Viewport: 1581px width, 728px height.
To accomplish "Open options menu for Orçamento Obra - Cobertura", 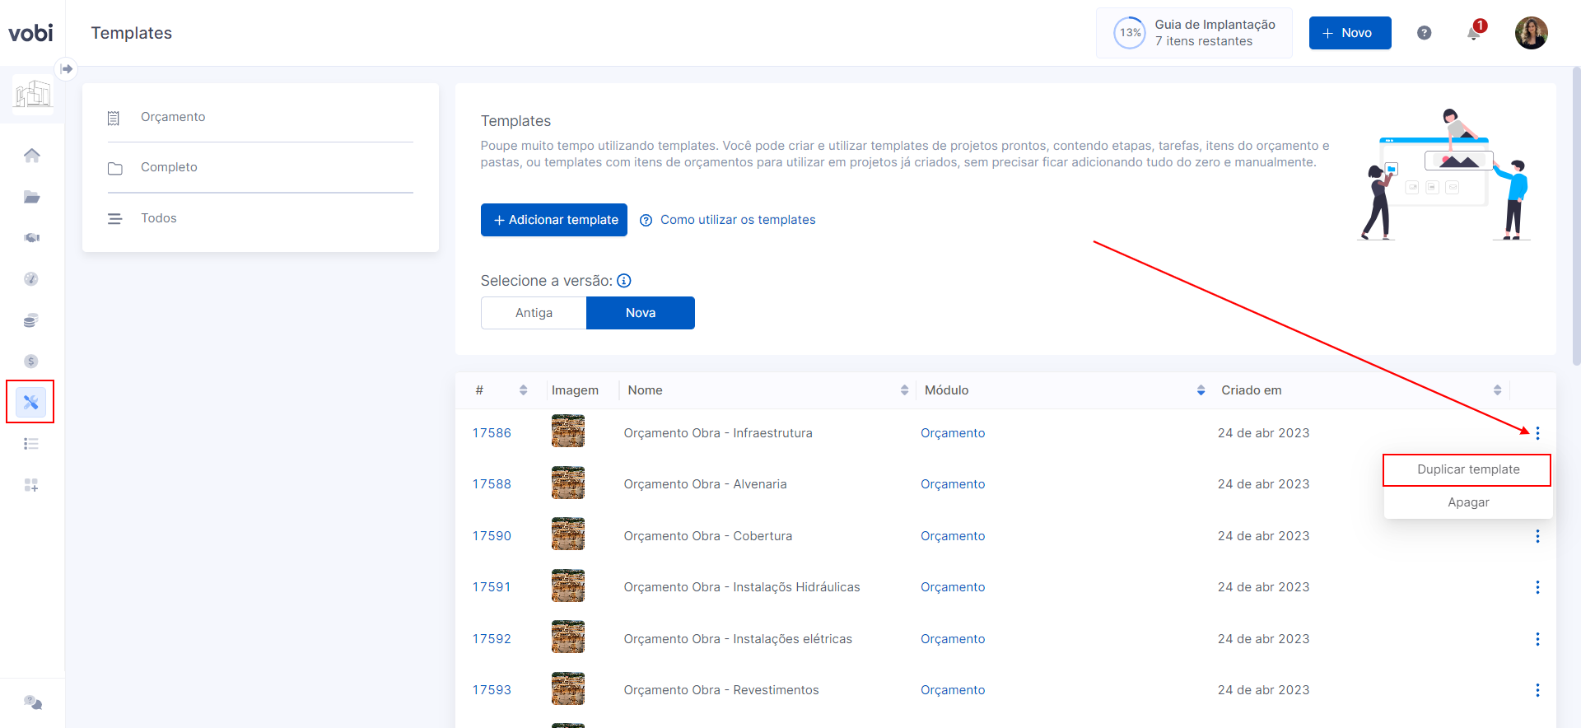I will (1537, 536).
